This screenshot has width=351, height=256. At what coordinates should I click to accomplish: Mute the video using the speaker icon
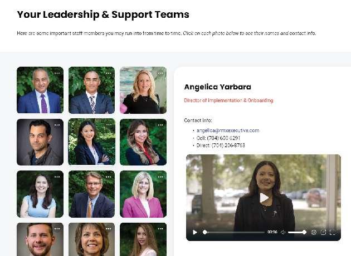coord(283,232)
